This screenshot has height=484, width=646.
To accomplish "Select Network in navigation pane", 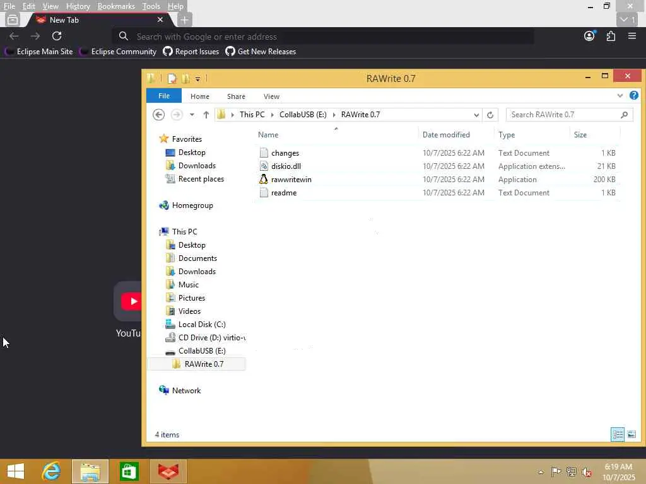I will click(180, 390).
